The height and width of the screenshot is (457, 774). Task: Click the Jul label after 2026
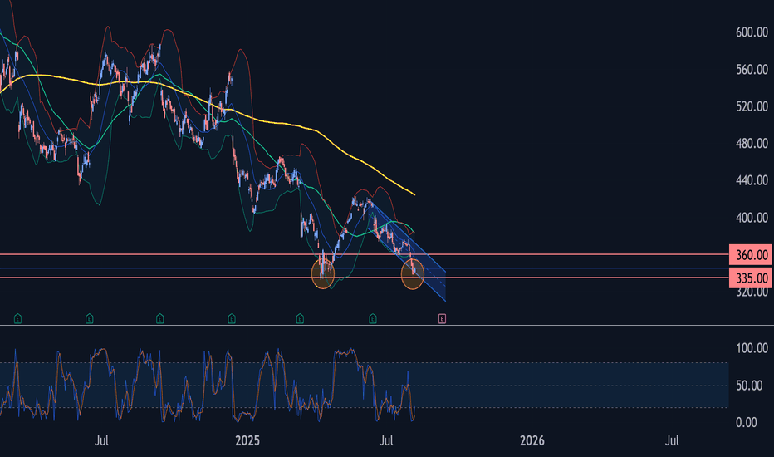coord(672,440)
